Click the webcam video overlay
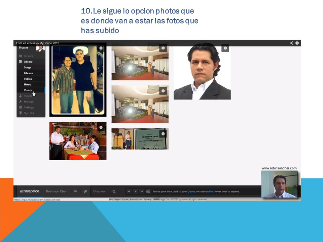 click(x=279, y=184)
